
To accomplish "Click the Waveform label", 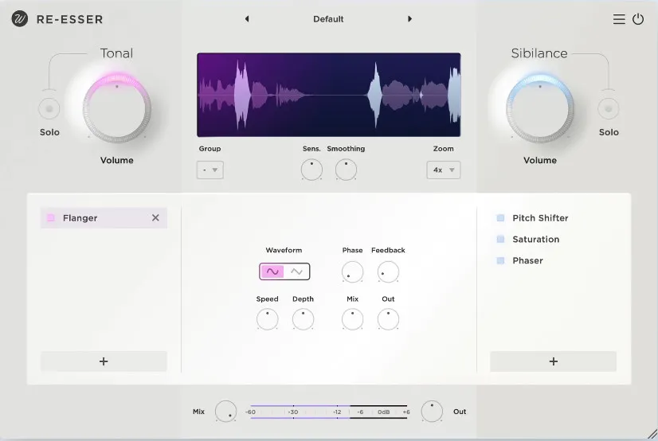I will (284, 250).
